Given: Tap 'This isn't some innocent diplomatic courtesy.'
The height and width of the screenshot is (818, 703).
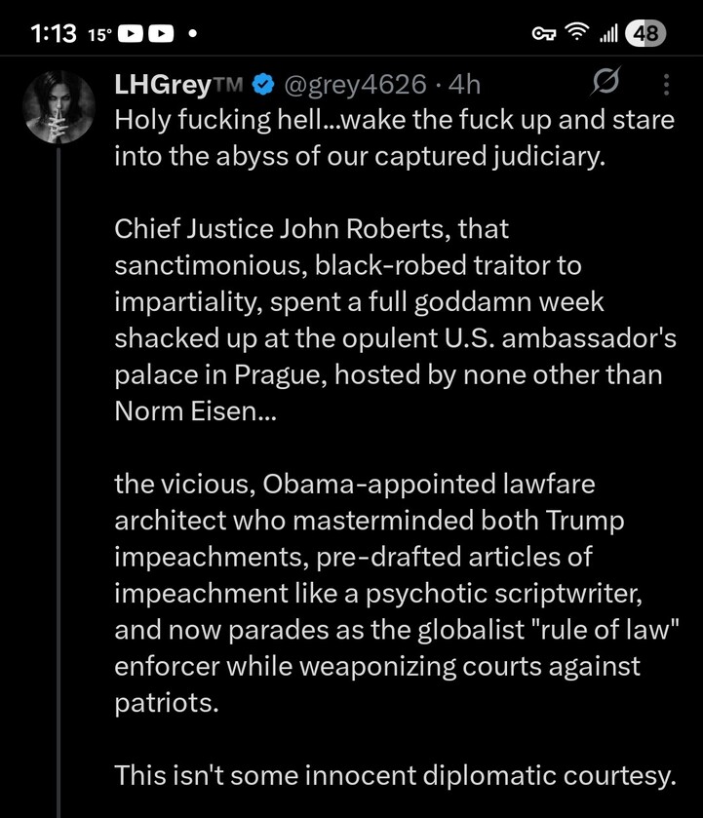Looking at the screenshot, I should point(394,776).
